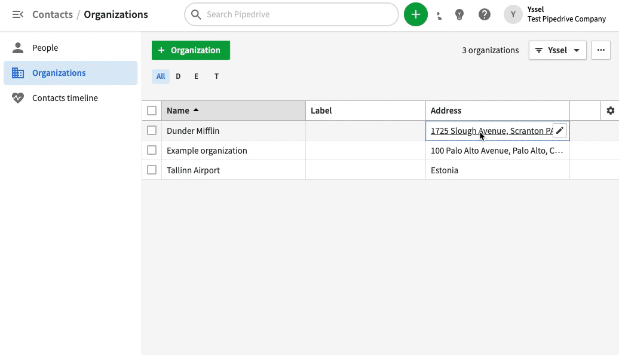Open the more options ellipsis button

(x=601, y=50)
